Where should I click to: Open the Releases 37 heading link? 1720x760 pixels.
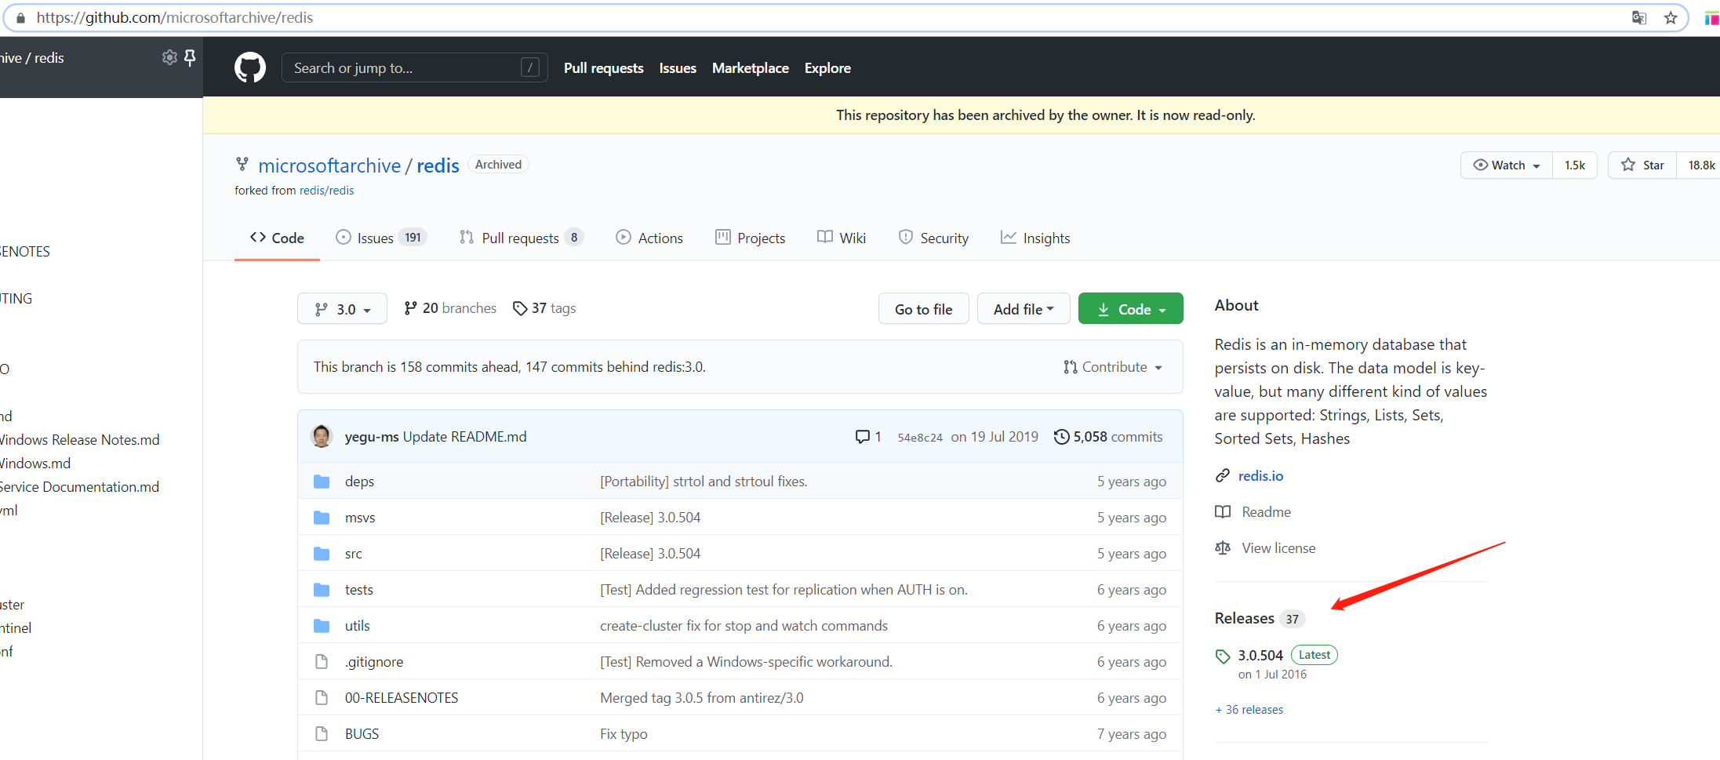[1260, 618]
